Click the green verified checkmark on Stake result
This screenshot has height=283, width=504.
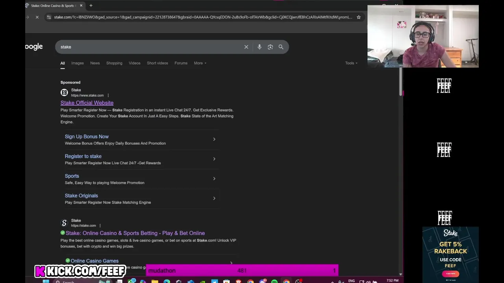click(63, 233)
